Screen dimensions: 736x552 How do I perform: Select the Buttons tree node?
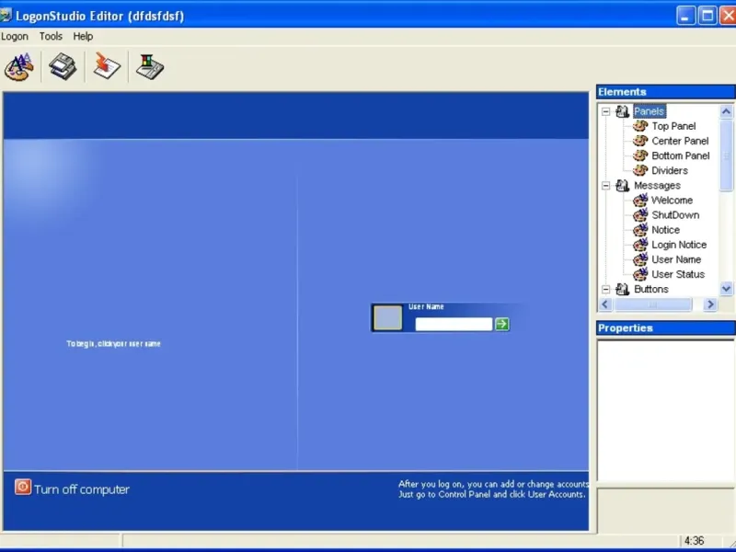pyautogui.click(x=651, y=289)
